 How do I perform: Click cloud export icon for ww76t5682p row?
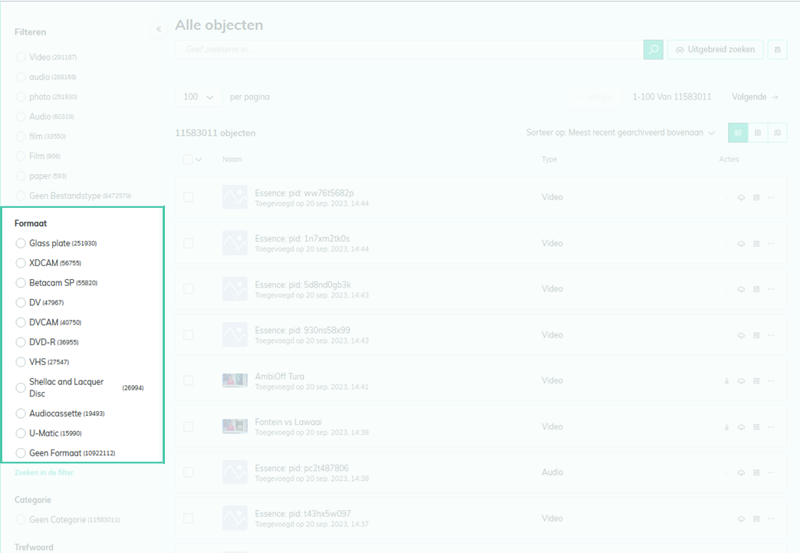(x=742, y=197)
